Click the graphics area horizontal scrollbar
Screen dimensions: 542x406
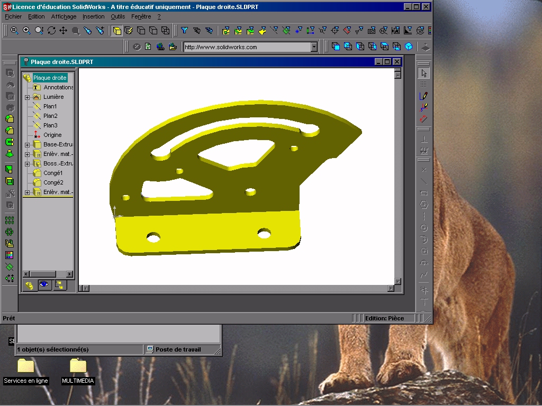pos(238,289)
